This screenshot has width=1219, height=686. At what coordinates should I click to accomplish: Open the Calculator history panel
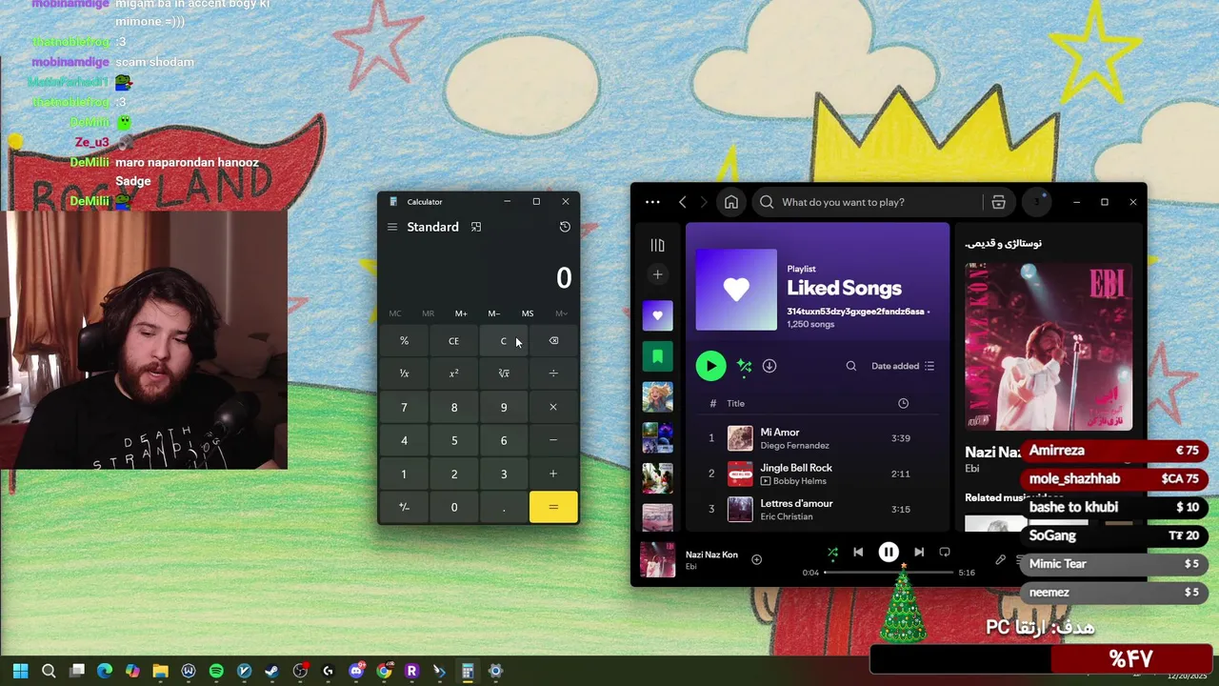pos(565,227)
